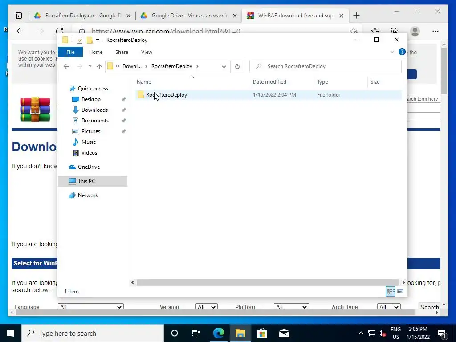Open Mail app from the taskbar
The image size is (456, 342).
click(284, 333)
